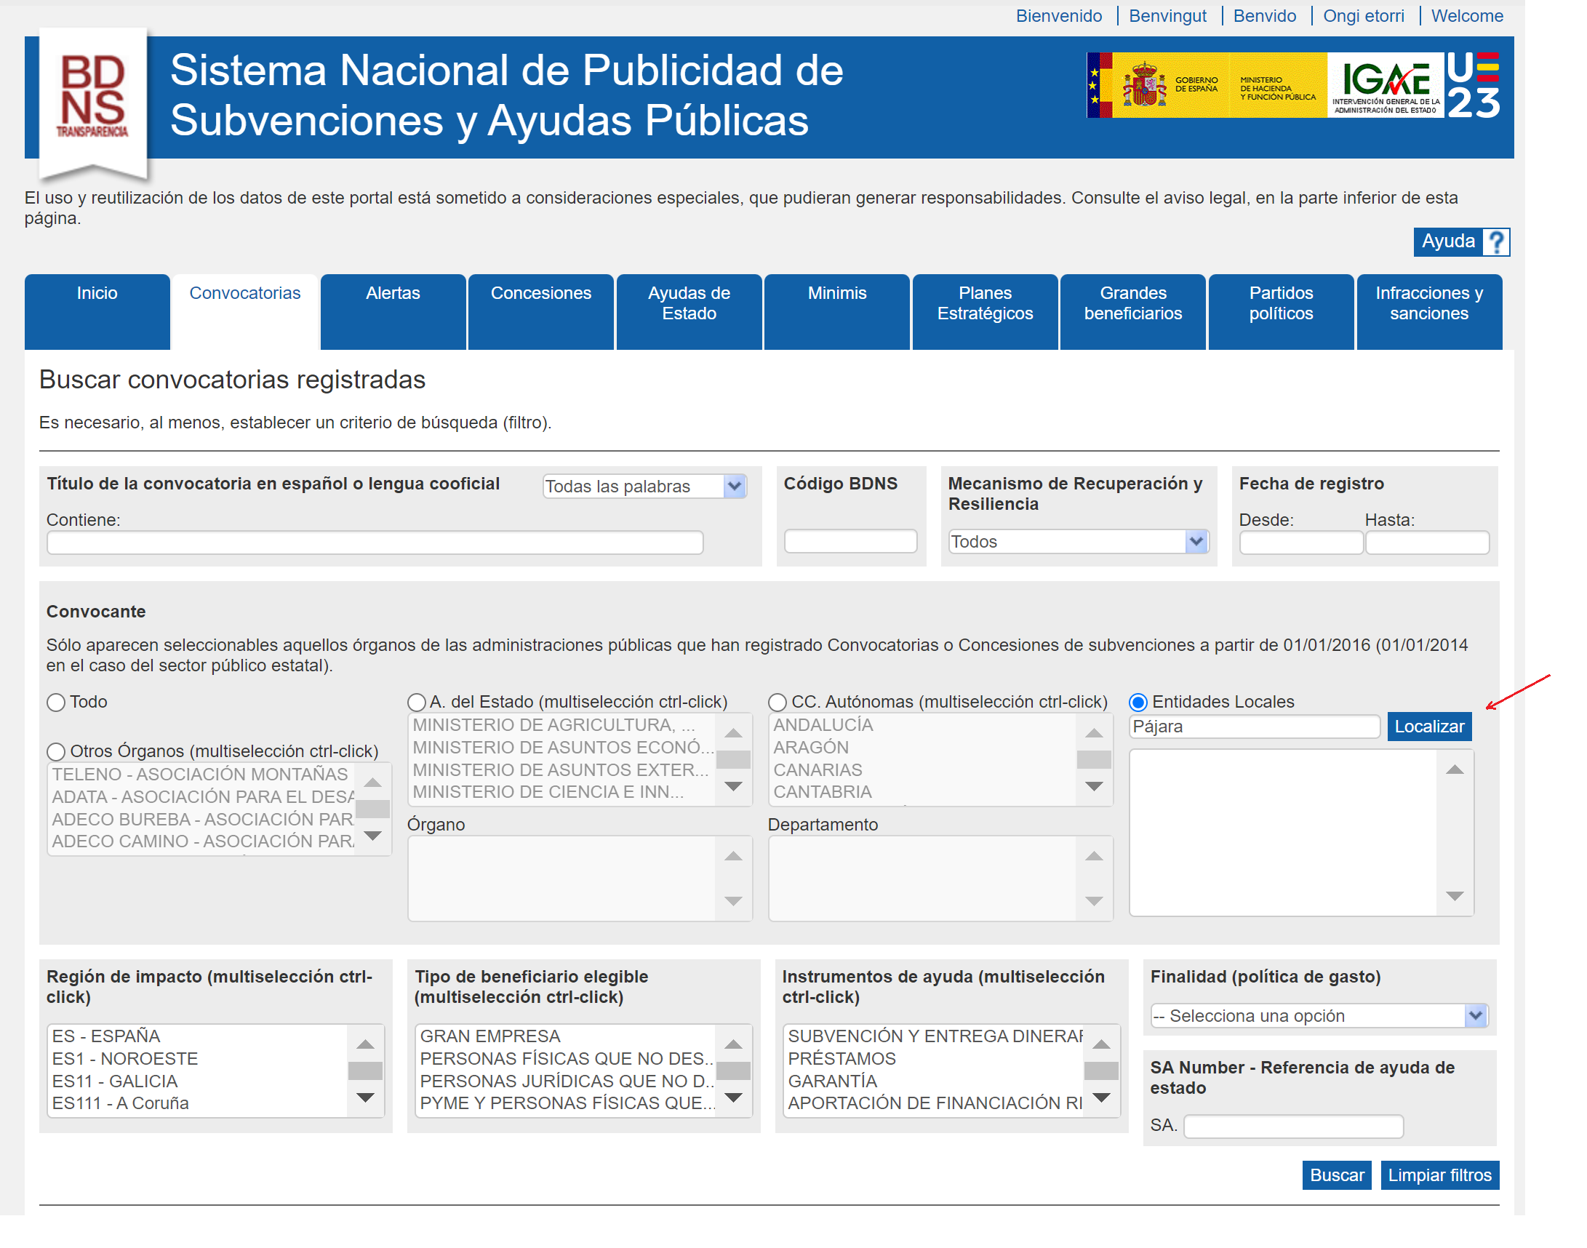Image resolution: width=1587 pixels, height=1248 pixels.
Task: Open the Grandes beneficiarios tab
Action: click(1133, 312)
